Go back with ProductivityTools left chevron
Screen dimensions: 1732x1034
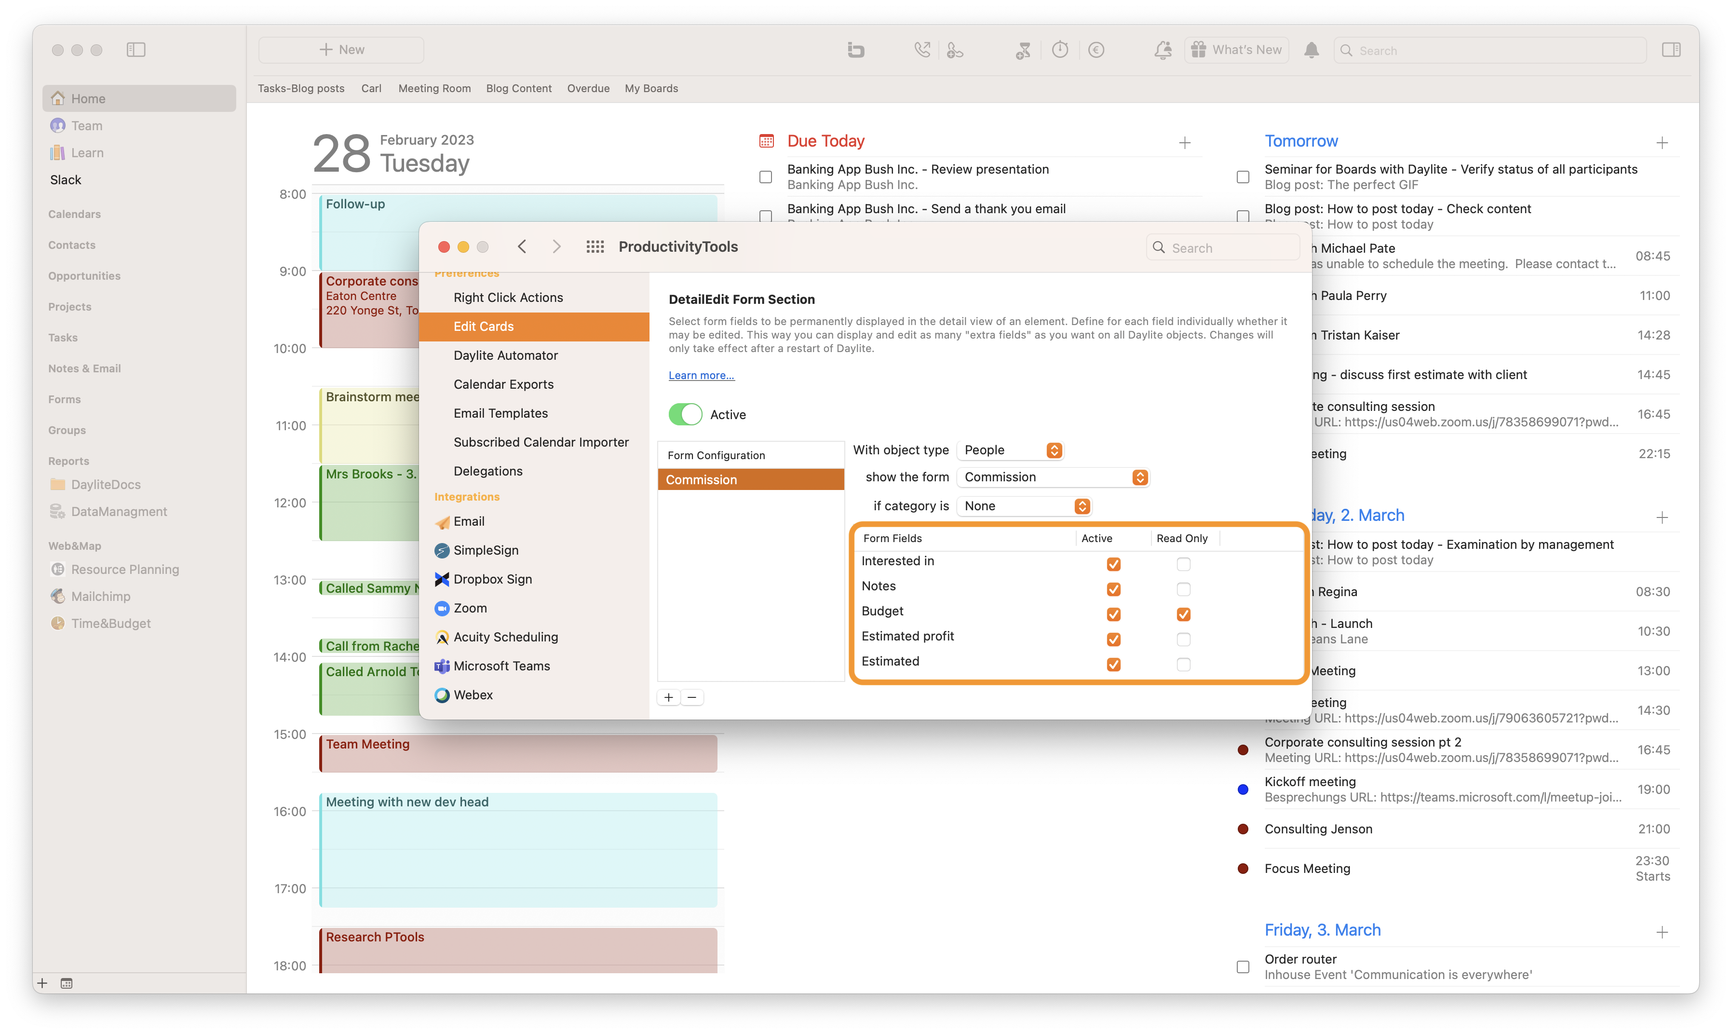[x=522, y=246]
